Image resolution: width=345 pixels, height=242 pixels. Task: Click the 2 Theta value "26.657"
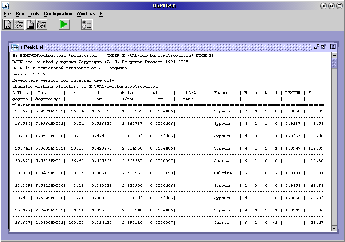tap(23, 222)
